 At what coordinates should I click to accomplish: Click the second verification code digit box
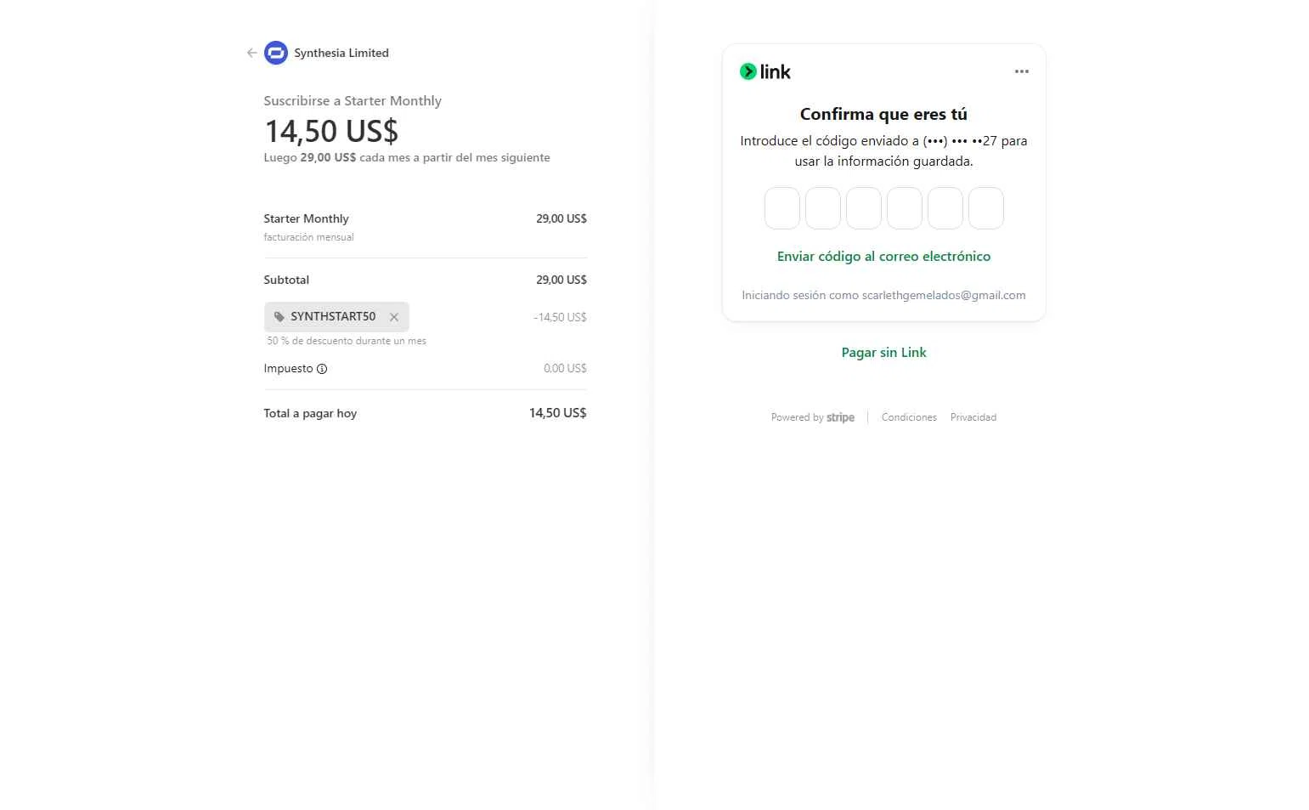[823, 208]
